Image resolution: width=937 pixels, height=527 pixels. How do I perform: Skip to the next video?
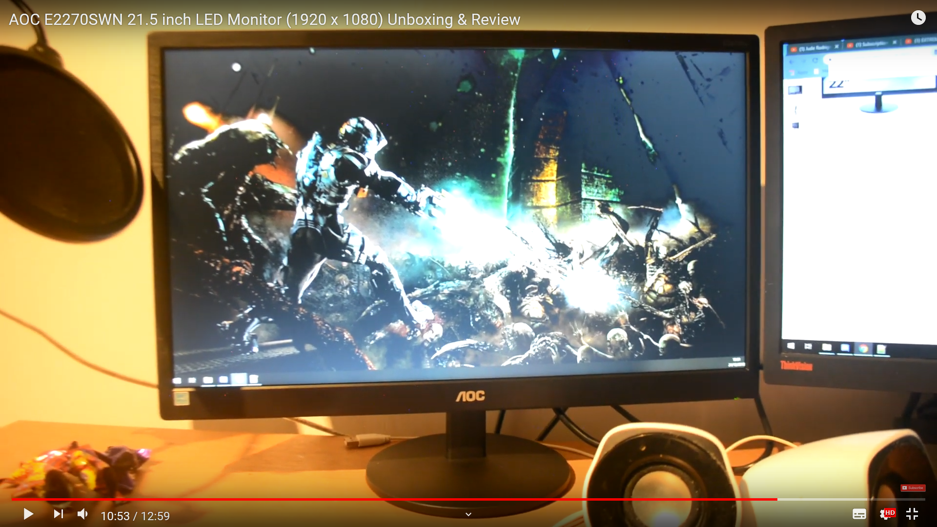coord(59,514)
